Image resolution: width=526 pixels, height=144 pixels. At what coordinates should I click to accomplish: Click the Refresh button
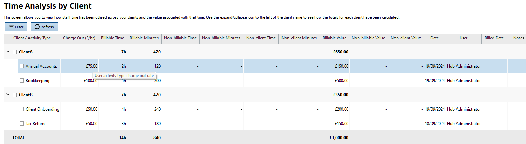(x=45, y=27)
